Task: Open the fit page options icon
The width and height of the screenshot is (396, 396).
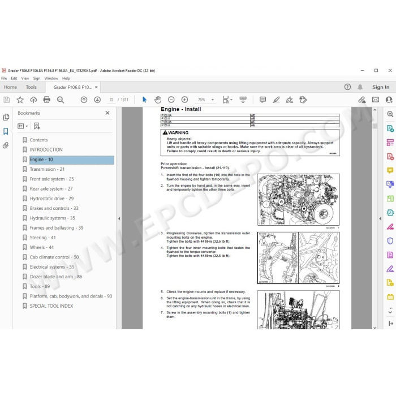Action: pos(227,100)
